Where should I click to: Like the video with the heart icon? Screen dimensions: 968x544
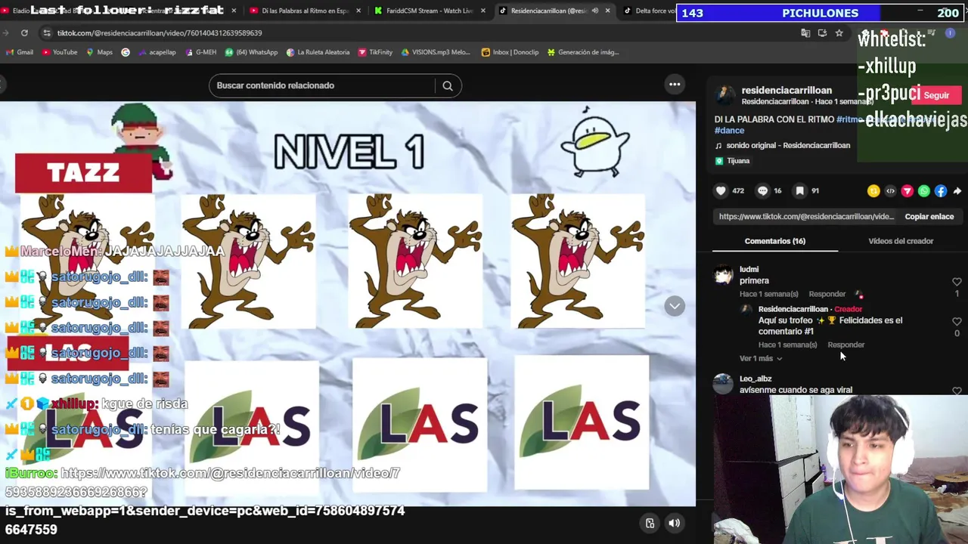(721, 191)
